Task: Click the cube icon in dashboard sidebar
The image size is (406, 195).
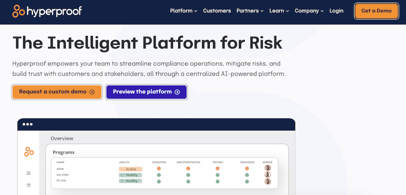Action: (x=29, y=185)
